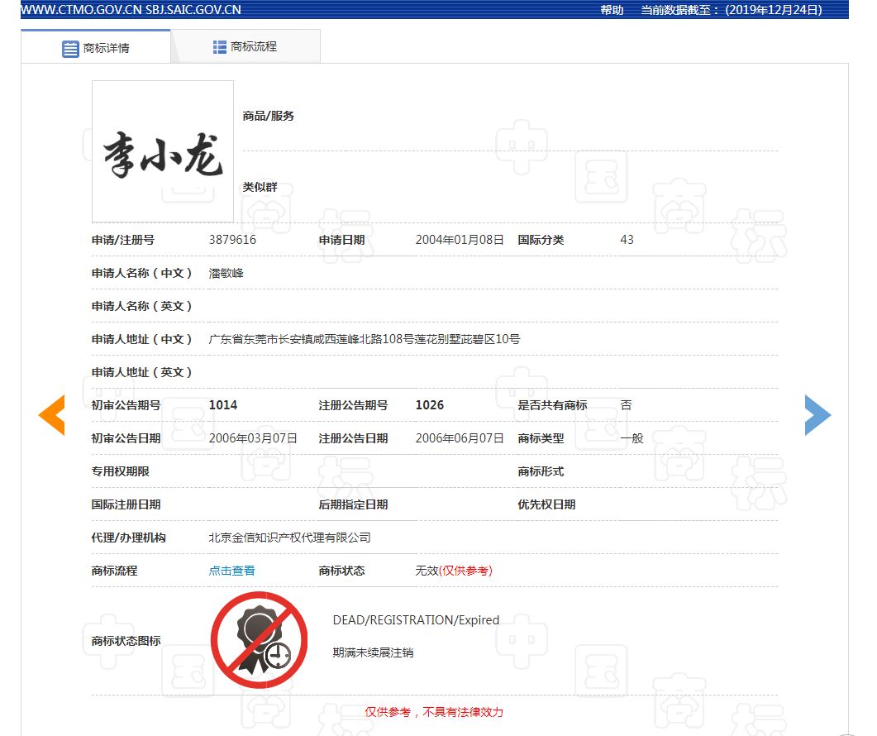Select the date 2006年03月07日

pos(253,438)
